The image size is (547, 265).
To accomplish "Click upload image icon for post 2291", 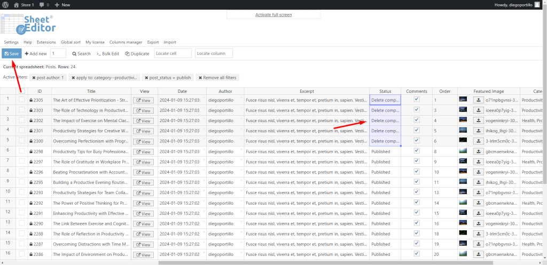I will click(478, 213).
